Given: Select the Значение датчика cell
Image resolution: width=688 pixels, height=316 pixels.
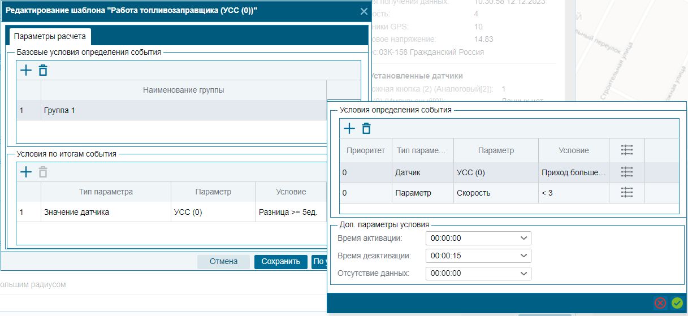Looking at the screenshot, I should (x=106, y=213).
